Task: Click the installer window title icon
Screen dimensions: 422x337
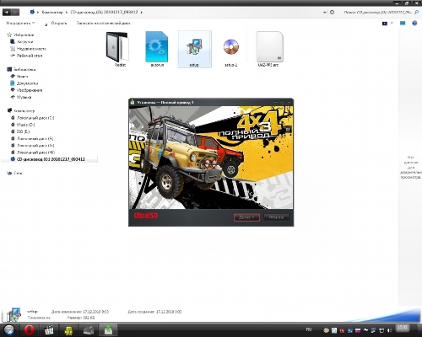Action: (133, 102)
